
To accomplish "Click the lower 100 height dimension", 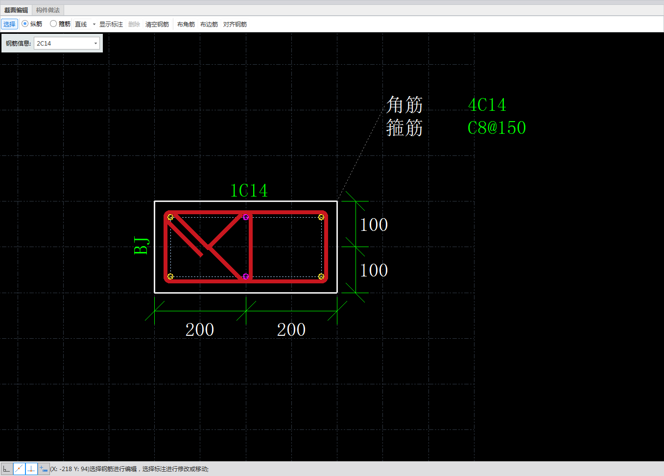I will 374,270.
